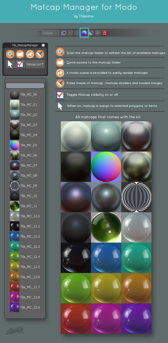168x343 pixels.
Task: Click the 'Matcap Manager for Modo' title
Action: (84, 7)
